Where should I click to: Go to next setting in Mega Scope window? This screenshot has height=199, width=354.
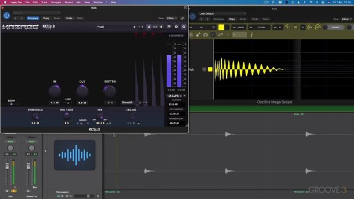(x=207, y=19)
